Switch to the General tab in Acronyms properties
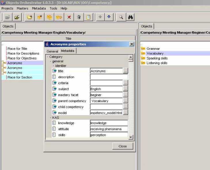 pyautogui.click(x=52, y=51)
